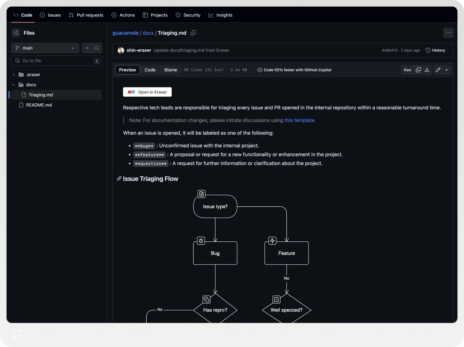The height and width of the screenshot is (347, 464).
Task: Switch to the Blame tab
Action: coord(170,70)
